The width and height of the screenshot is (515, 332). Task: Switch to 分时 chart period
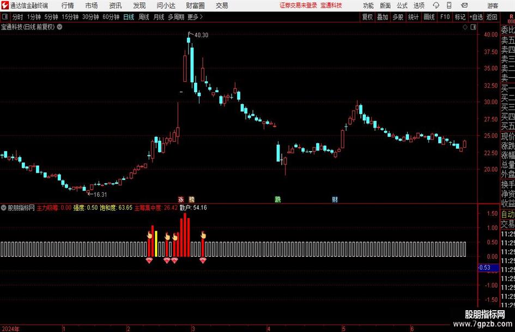click(x=18, y=17)
